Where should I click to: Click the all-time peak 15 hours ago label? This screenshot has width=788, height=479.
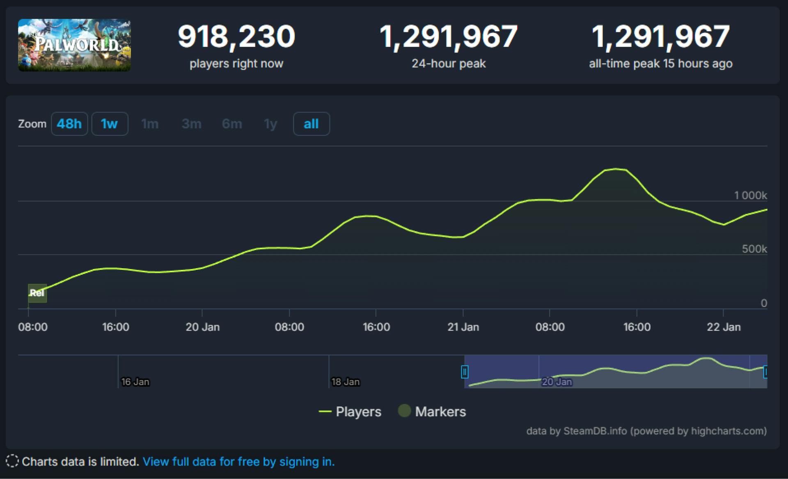(x=661, y=64)
